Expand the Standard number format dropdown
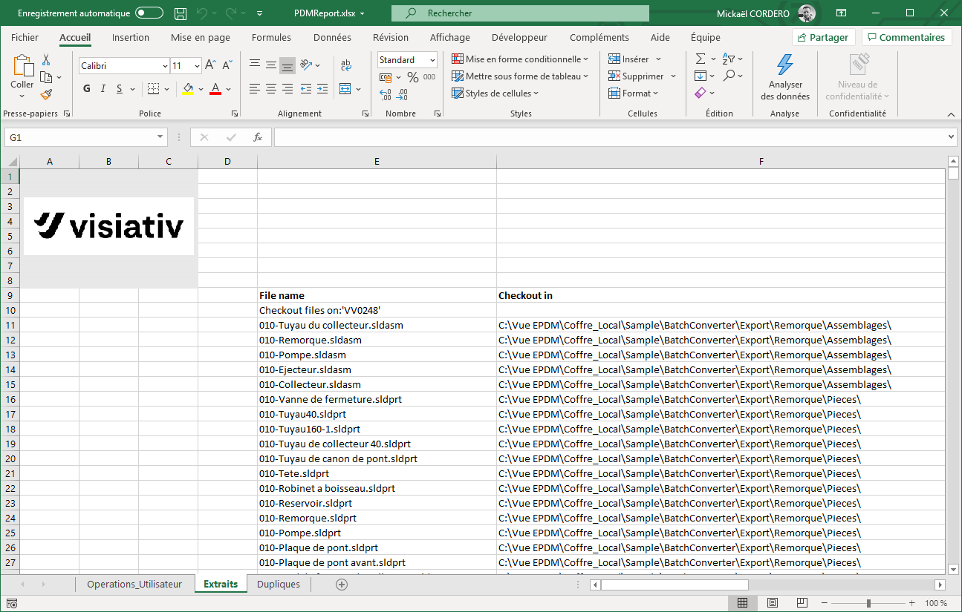The width and height of the screenshot is (962, 612). 432,60
